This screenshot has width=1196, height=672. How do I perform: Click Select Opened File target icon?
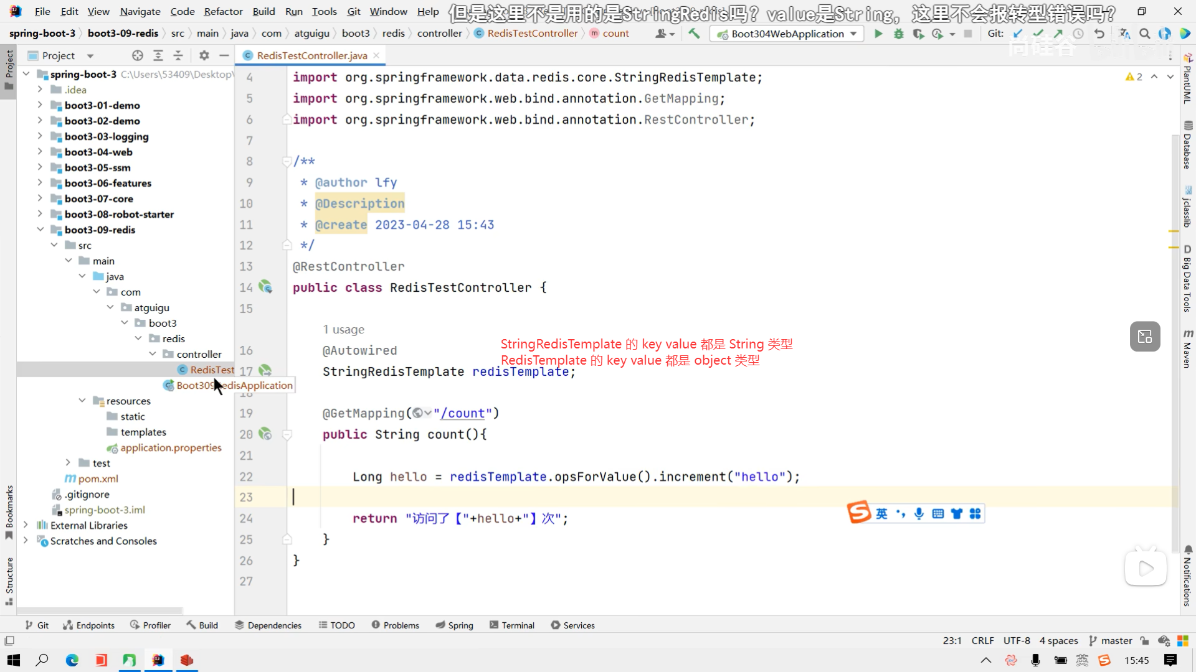138,55
